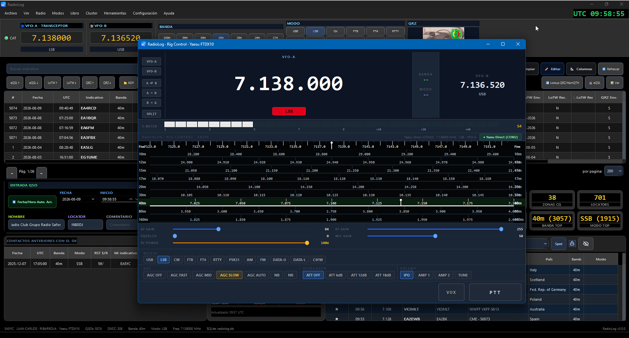Download from eQSL with eQSL ↓ button
The image size is (629, 338).
34,83
